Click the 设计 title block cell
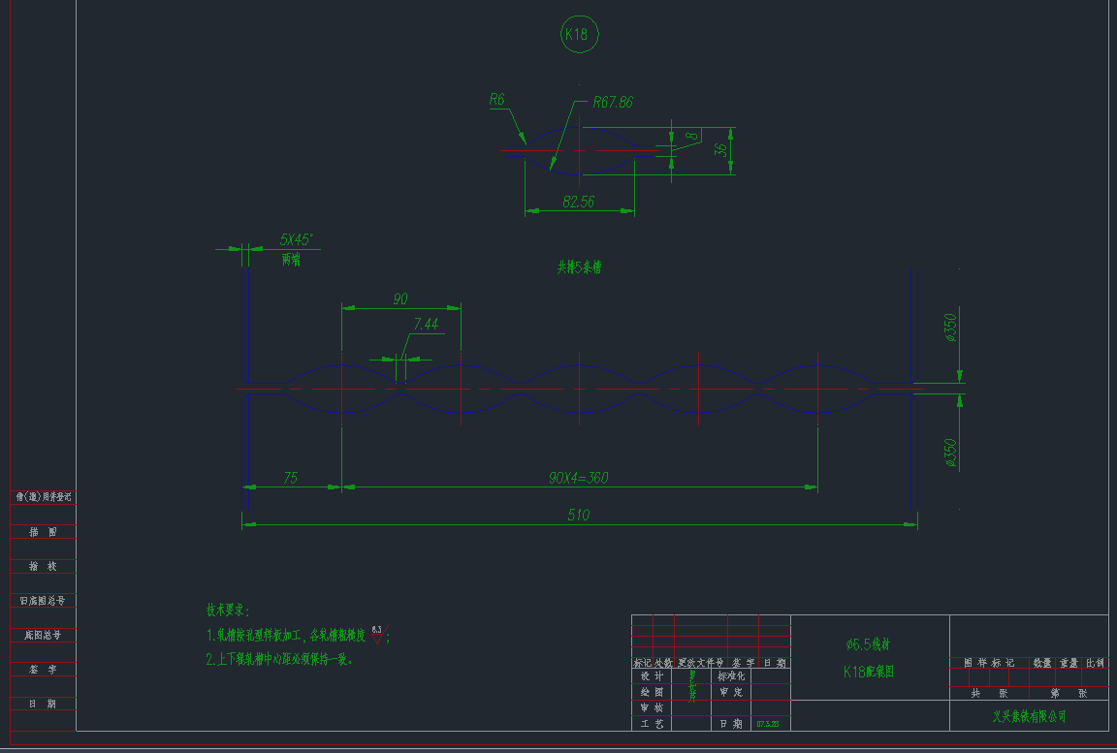This screenshot has width=1117, height=753. pyautogui.click(x=652, y=676)
